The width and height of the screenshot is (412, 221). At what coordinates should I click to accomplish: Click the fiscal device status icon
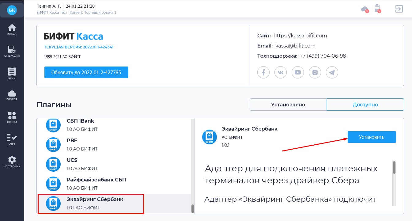(377, 8)
